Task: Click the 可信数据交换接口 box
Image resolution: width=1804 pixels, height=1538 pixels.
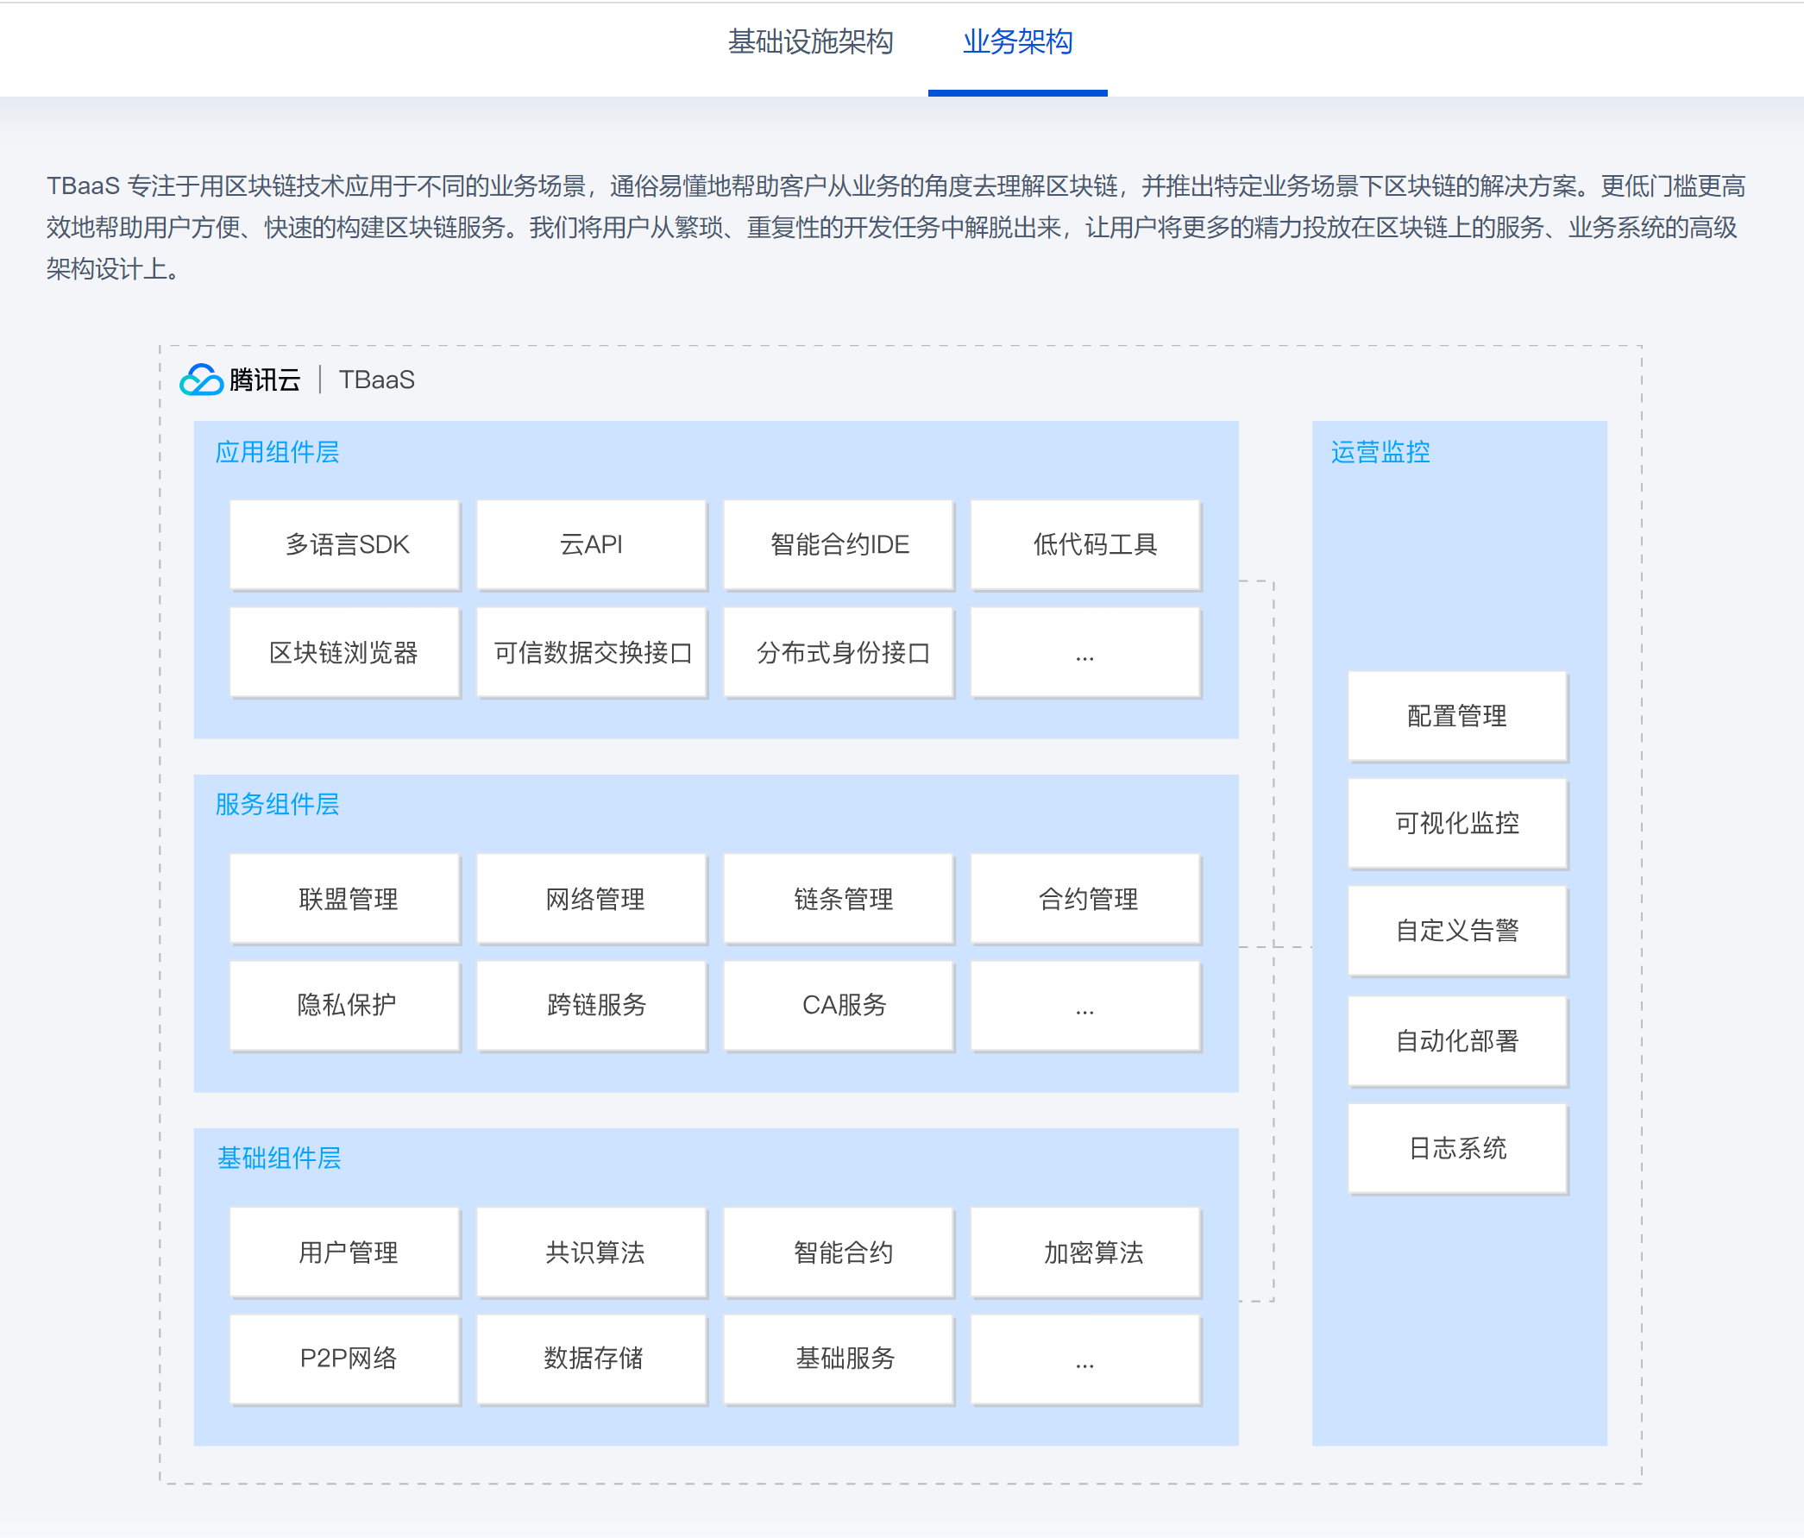Action: click(x=591, y=652)
